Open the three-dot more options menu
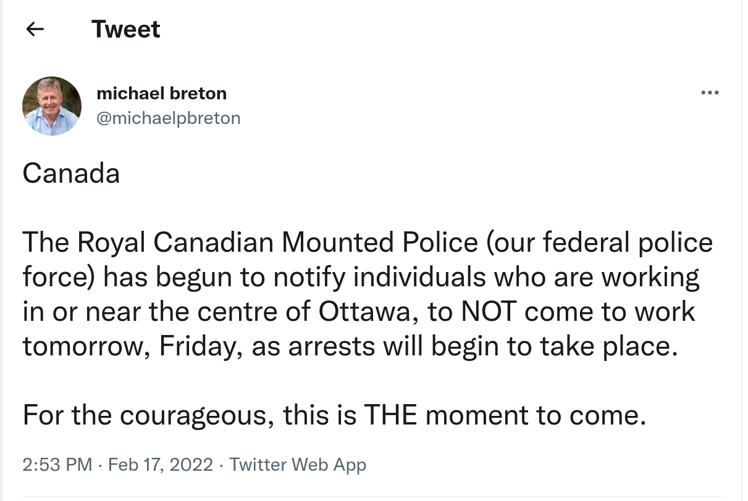Viewport: 748px width, 501px height. click(710, 93)
